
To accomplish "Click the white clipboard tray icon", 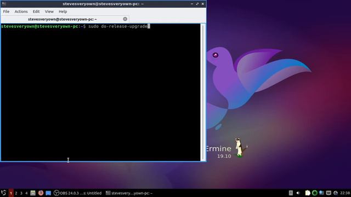I will 308,193.
